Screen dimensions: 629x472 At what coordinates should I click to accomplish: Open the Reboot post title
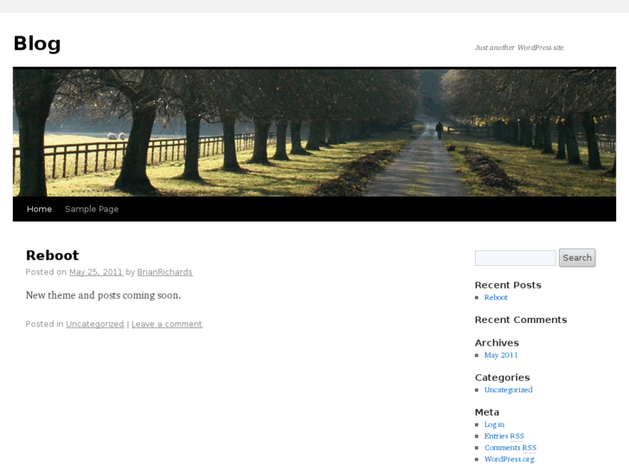(x=53, y=255)
